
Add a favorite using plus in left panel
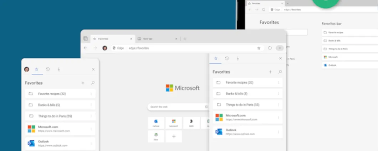[x=83, y=83]
